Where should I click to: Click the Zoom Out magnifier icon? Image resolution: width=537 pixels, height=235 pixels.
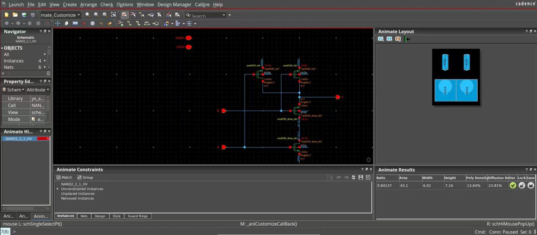pyautogui.click(x=96, y=15)
